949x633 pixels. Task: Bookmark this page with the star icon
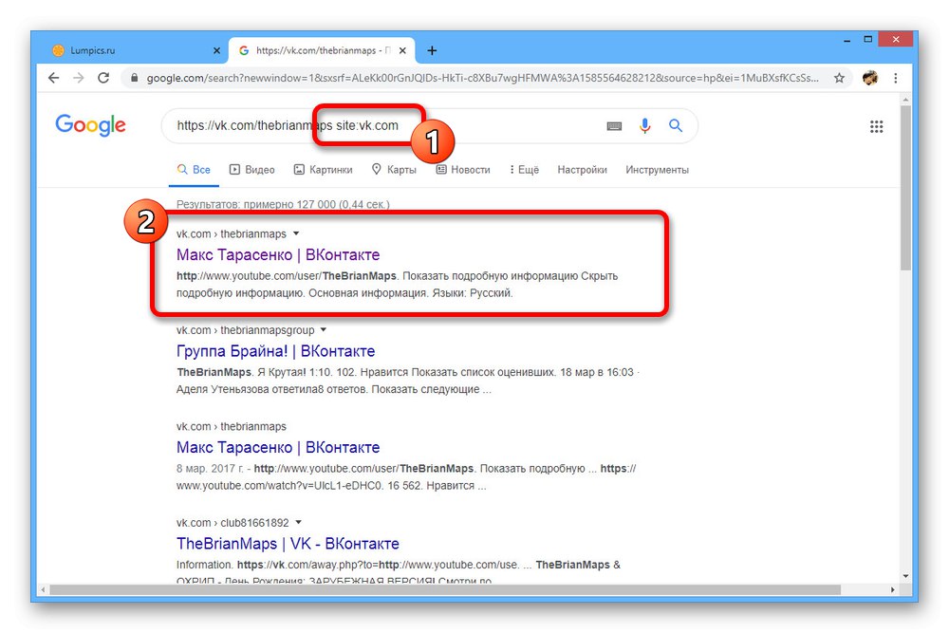pyautogui.click(x=839, y=78)
